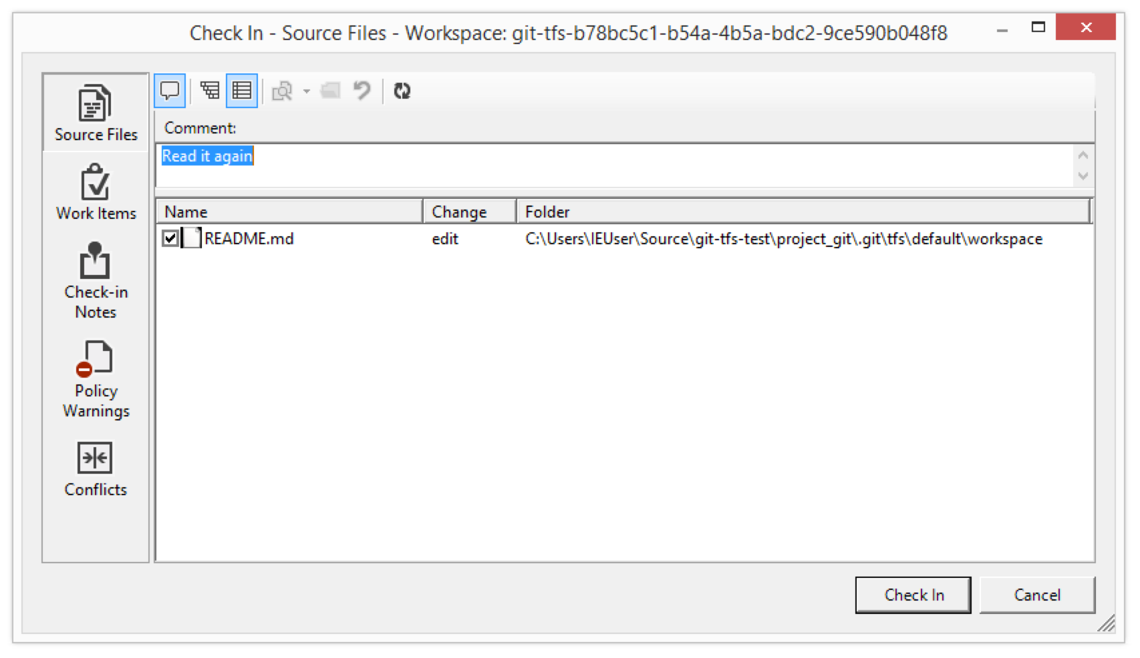Open the Compare dropdown arrow
Screen dimensions: 1140x658
pyautogui.click(x=307, y=91)
